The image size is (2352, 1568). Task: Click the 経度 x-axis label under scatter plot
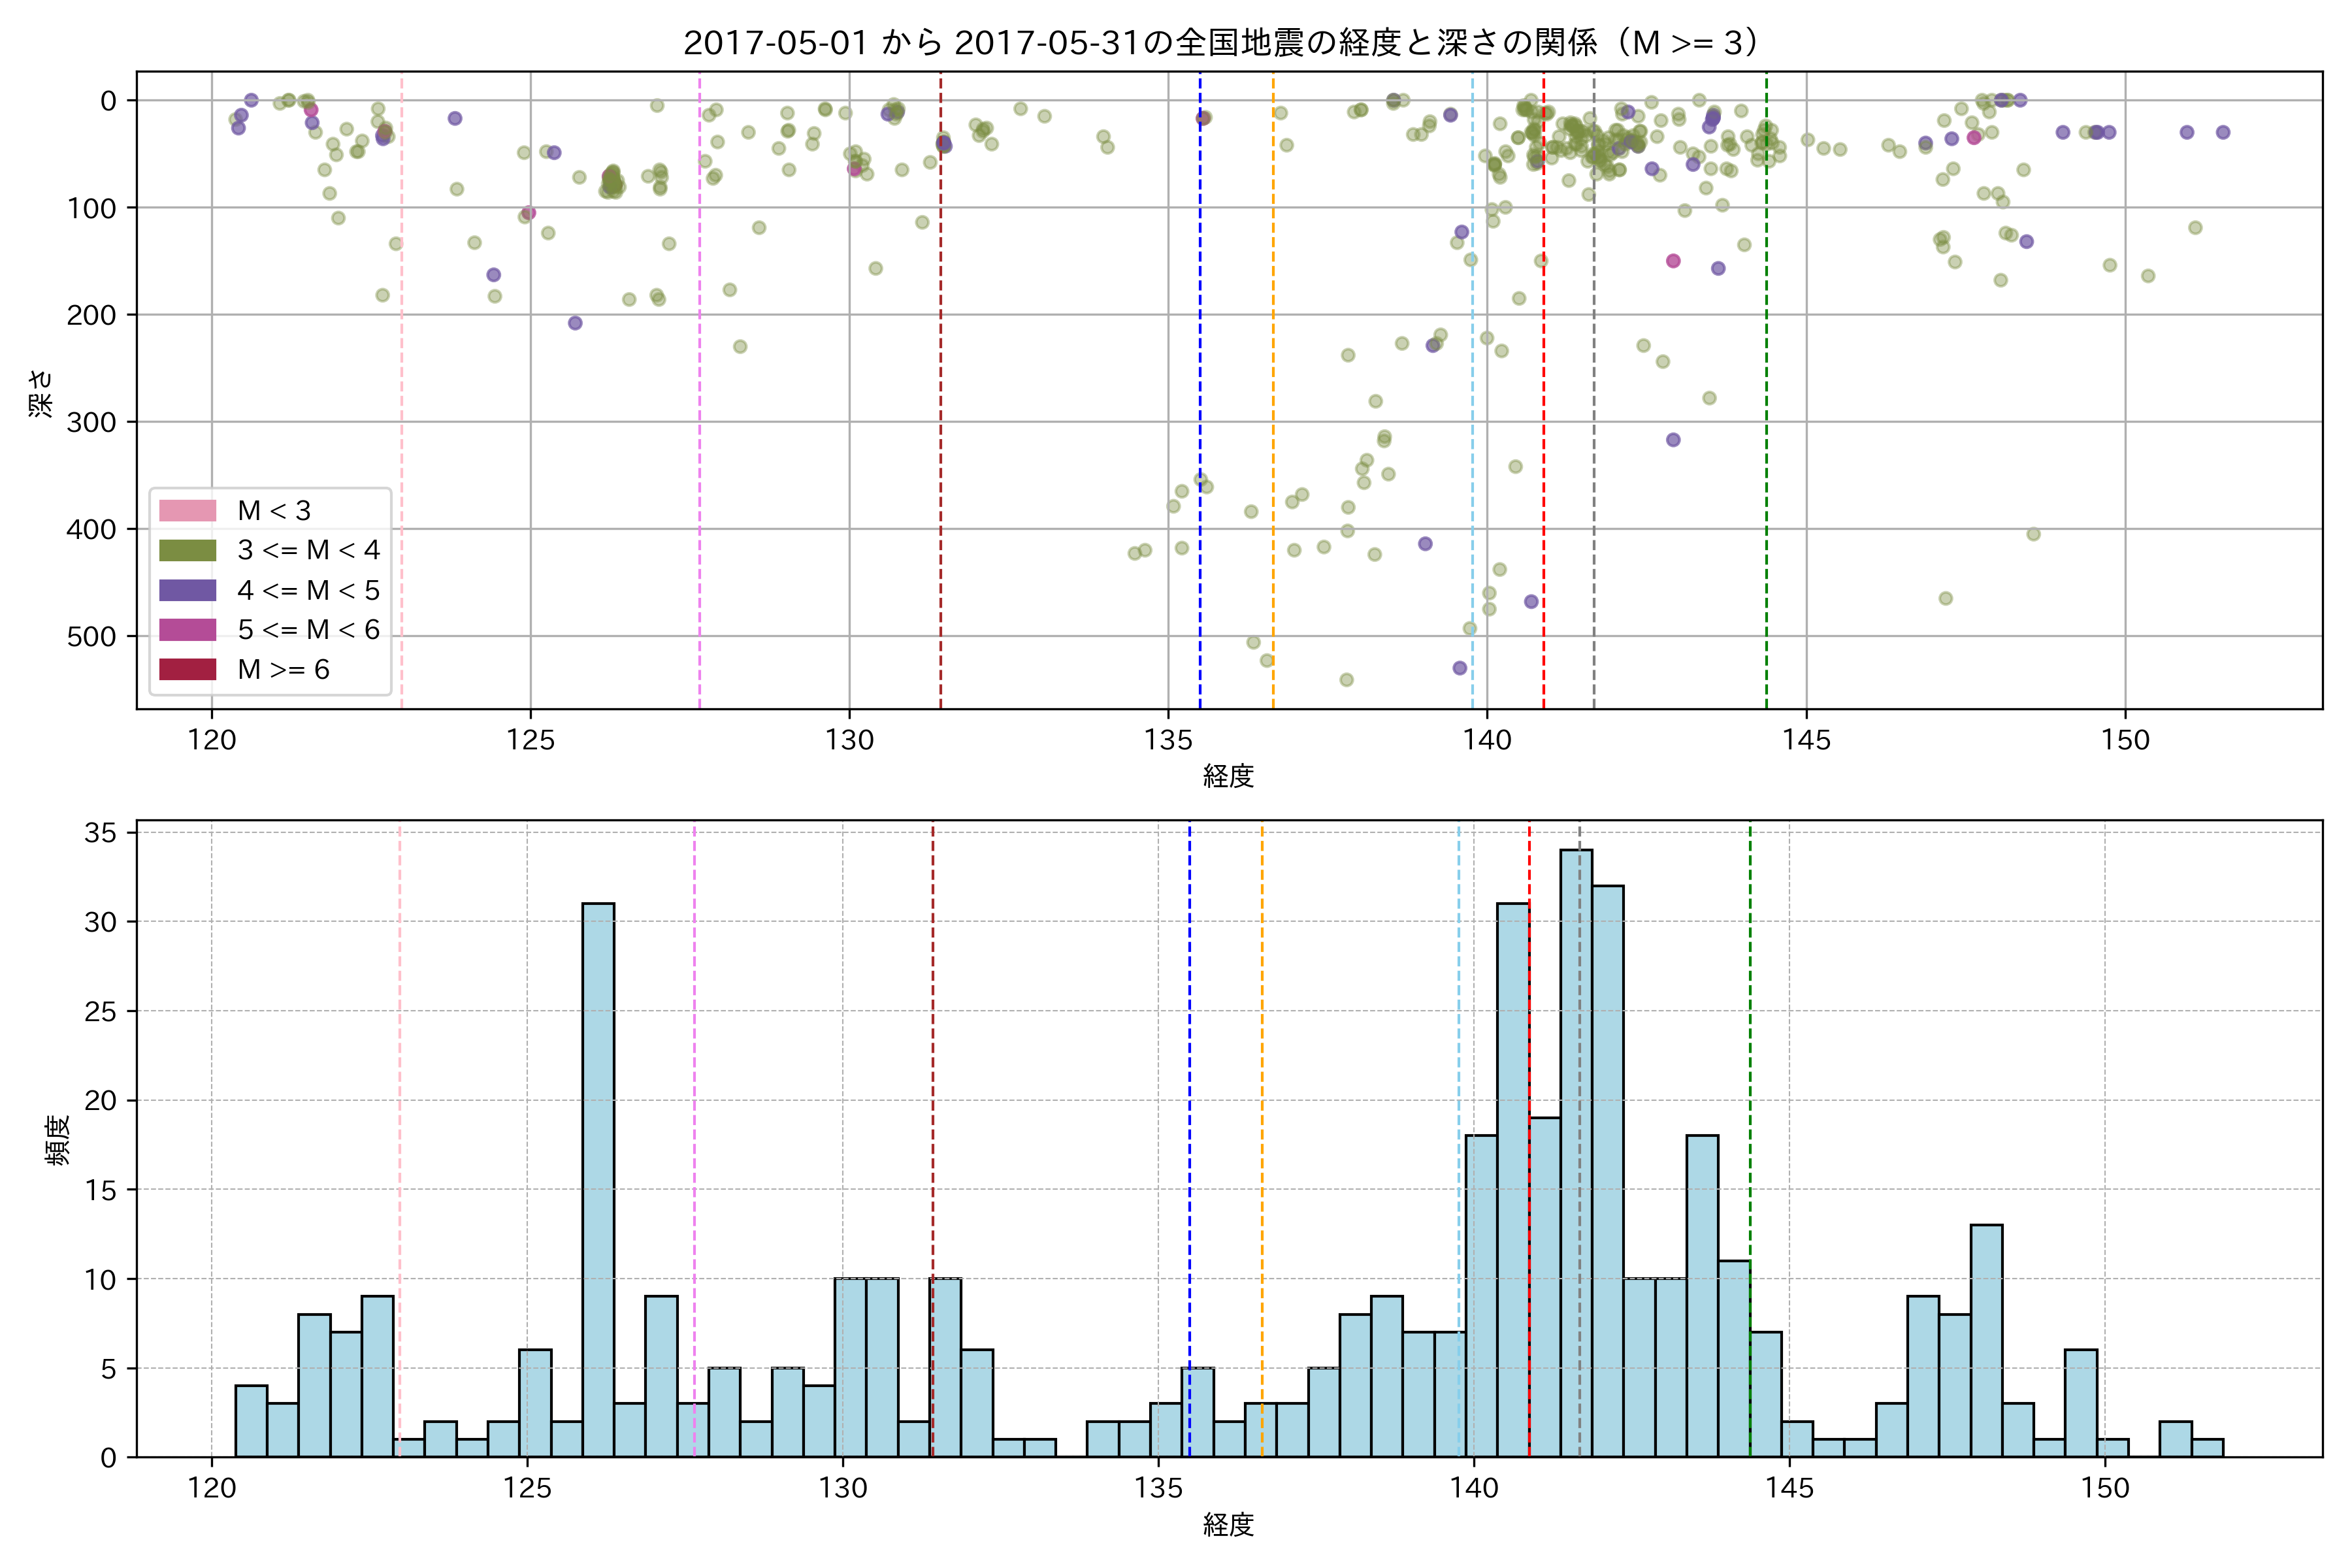(x=1228, y=776)
